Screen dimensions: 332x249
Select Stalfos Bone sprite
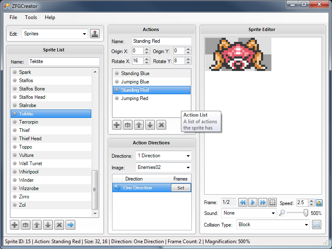(x=51, y=89)
